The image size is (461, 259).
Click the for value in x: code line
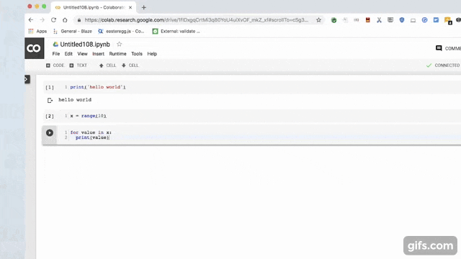(91, 132)
